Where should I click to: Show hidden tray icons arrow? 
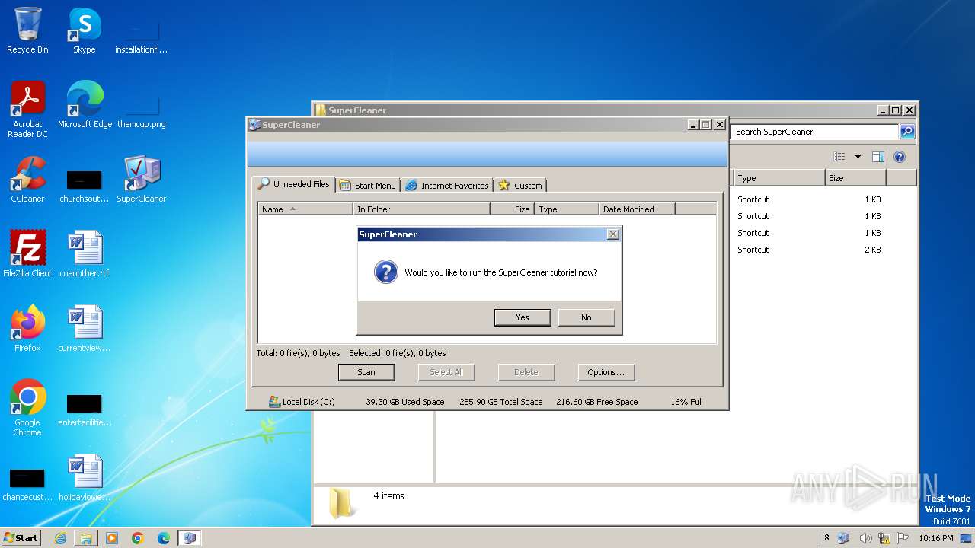[827, 538]
